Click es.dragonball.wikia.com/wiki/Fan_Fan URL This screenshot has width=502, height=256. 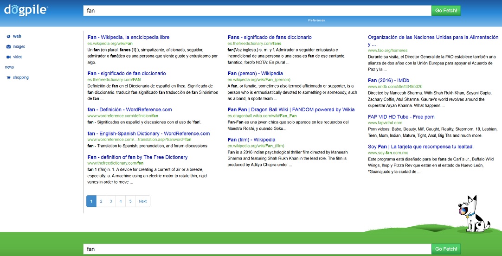[x=262, y=115]
